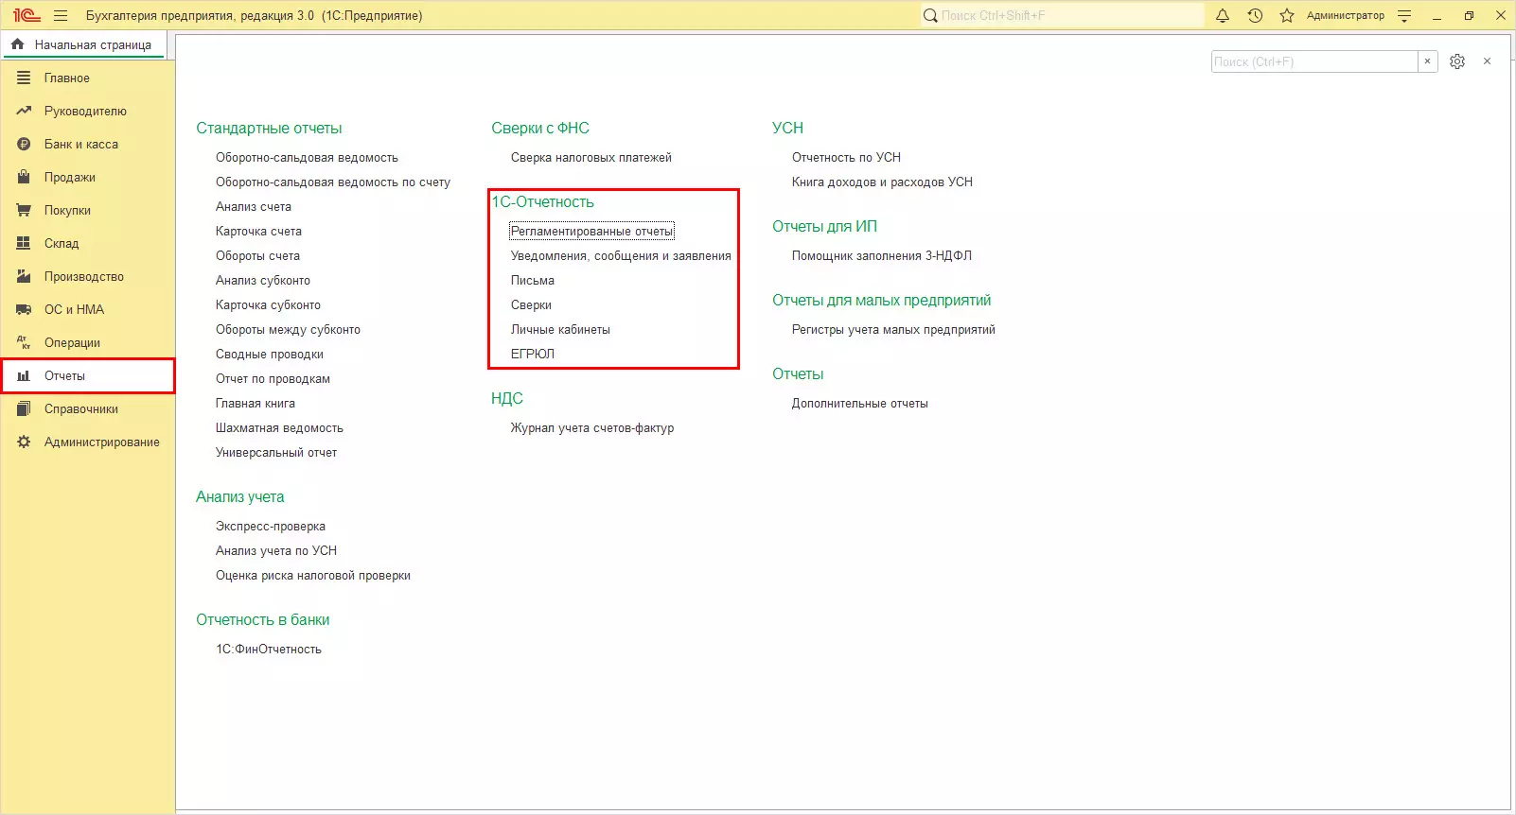The height and width of the screenshot is (815, 1516).
Task: Clear the reports menu search field
Action: [1428, 61]
